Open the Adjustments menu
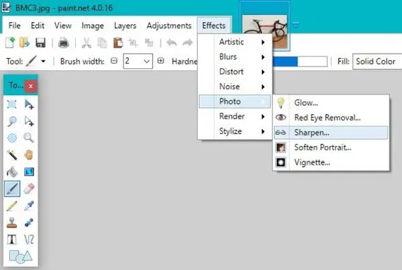 [x=169, y=25]
